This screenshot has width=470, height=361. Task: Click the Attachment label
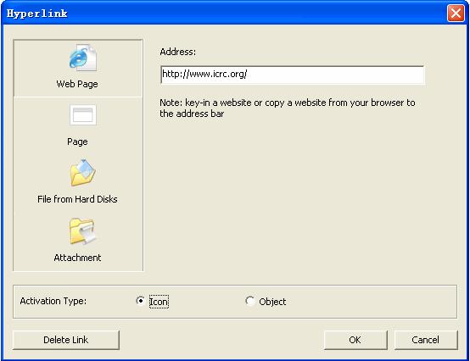tap(77, 258)
